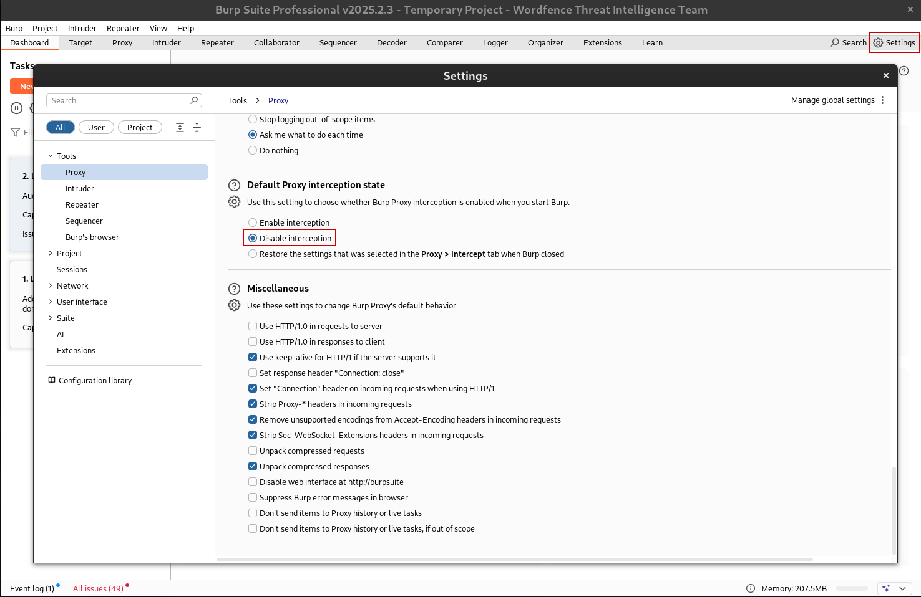Click the settings Search input field
Image resolution: width=921 pixels, height=597 pixels.
click(119, 101)
